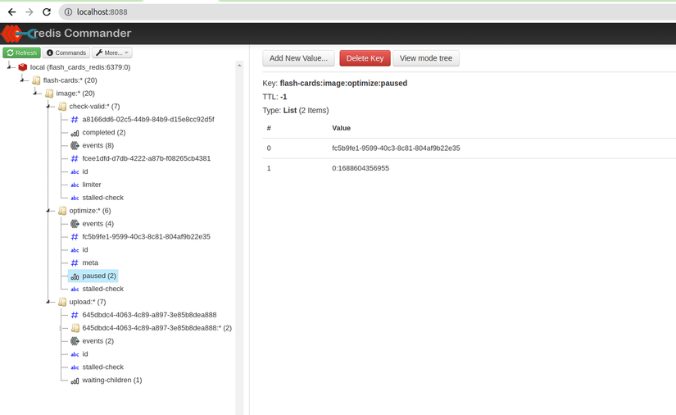676x415 pixels.
Task: Open key fcee1dfd-d7db-4222-a87b-f08265cb4381
Action: (147, 158)
